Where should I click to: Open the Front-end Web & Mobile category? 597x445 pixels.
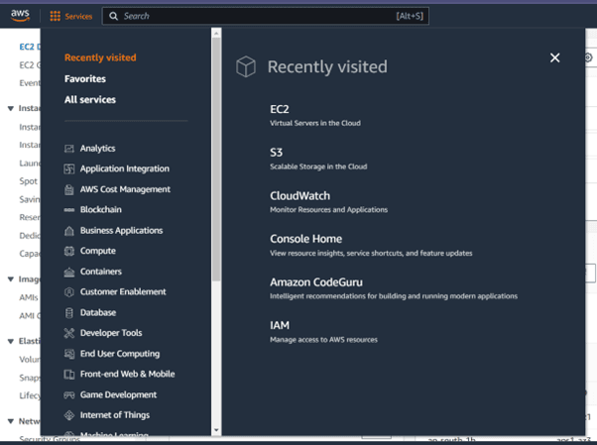[127, 375]
